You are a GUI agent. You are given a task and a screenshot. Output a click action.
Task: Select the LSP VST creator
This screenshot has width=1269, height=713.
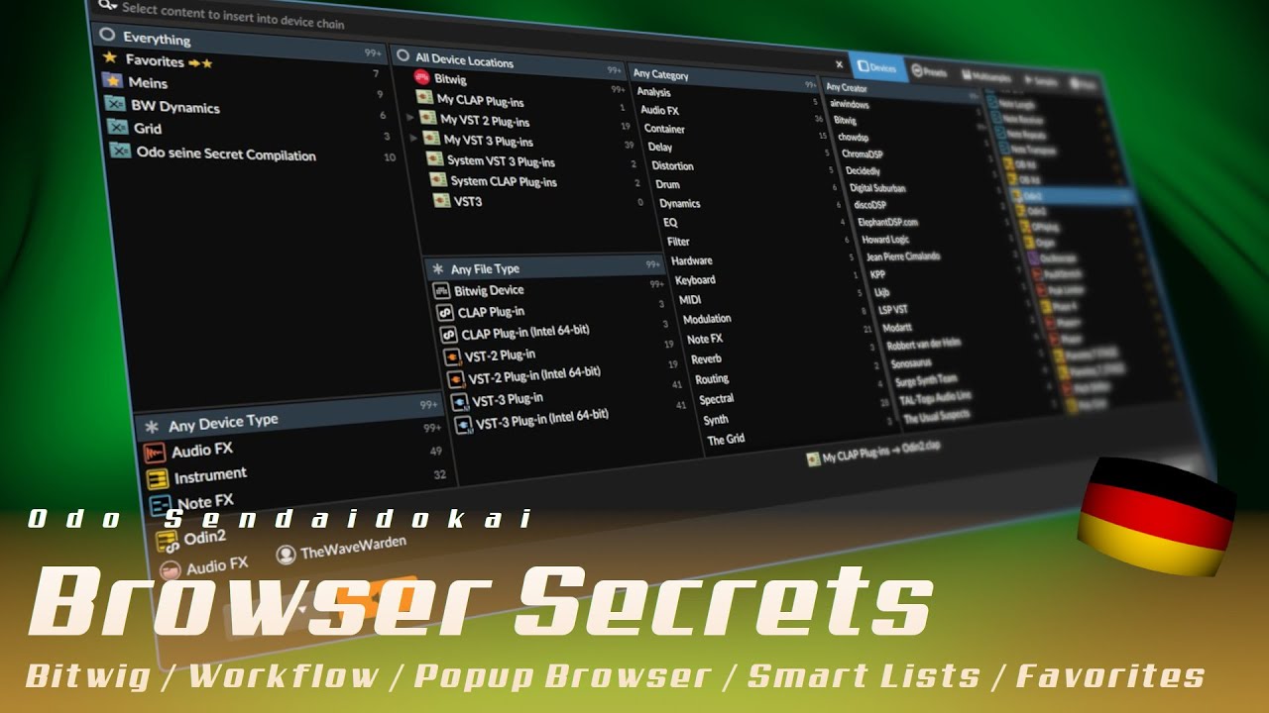click(892, 309)
